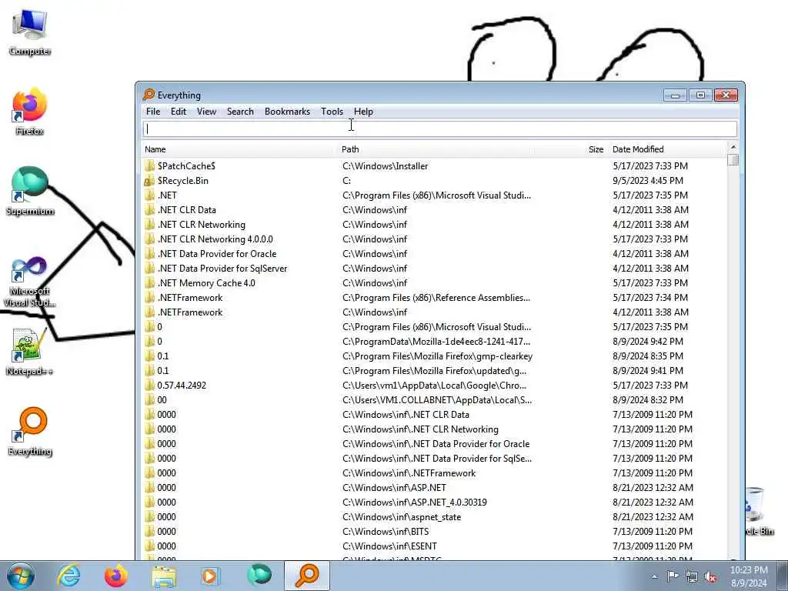Open the Notepad++ desktop shortcut
Viewport: 788px width, 591px height.
click(30, 352)
